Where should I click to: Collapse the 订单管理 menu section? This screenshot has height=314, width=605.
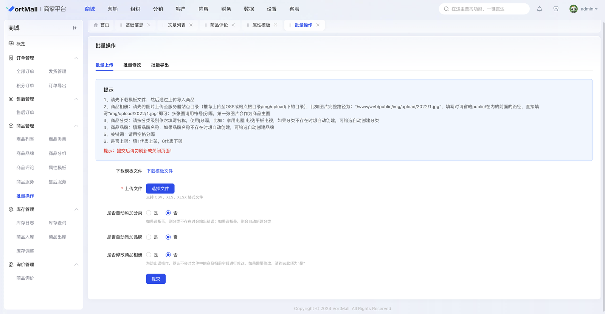click(x=76, y=58)
